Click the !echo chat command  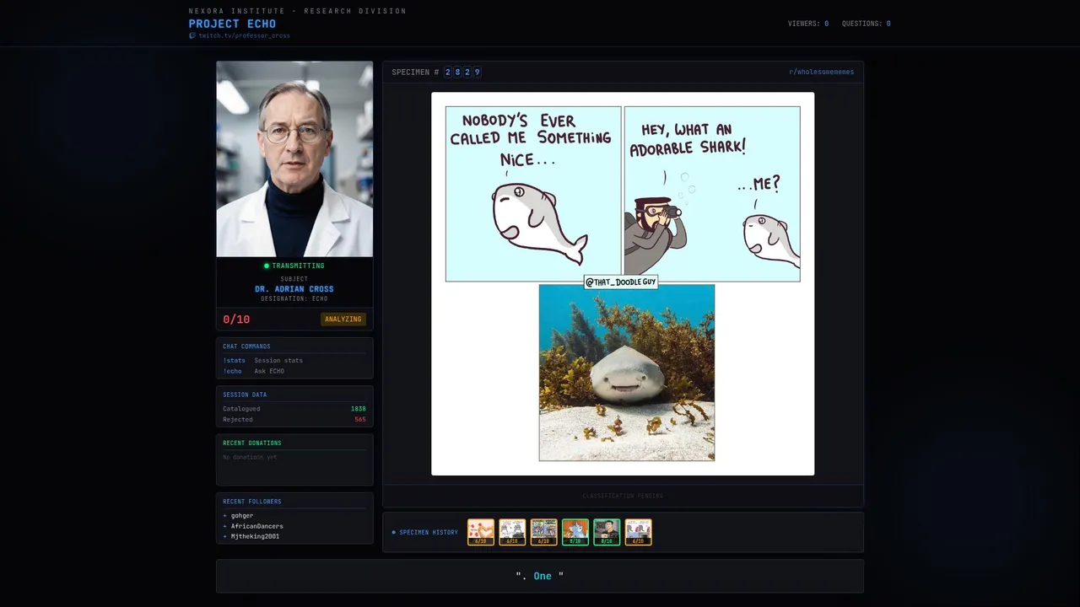tap(232, 371)
